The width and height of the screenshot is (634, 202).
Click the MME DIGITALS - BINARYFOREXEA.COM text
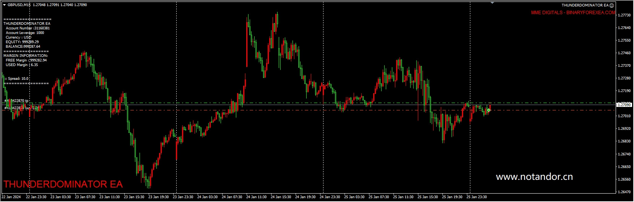click(573, 13)
